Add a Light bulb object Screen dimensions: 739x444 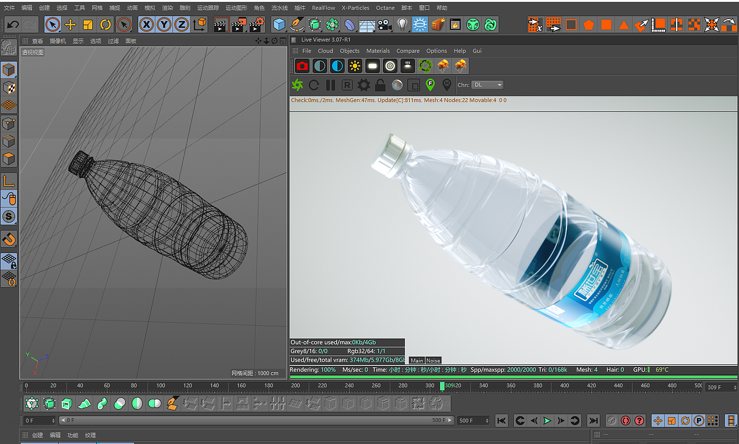pyautogui.click(x=402, y=24)
